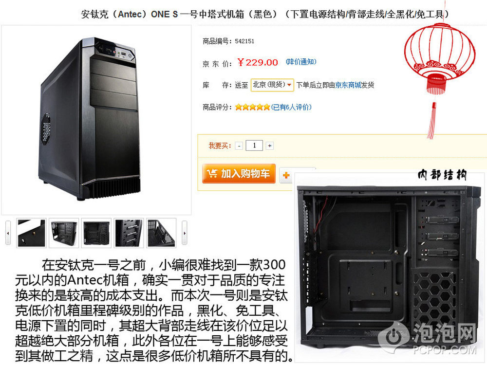Screen dimensions: 487x365
Task: Click the quantity input field
Action: point(254,146)
